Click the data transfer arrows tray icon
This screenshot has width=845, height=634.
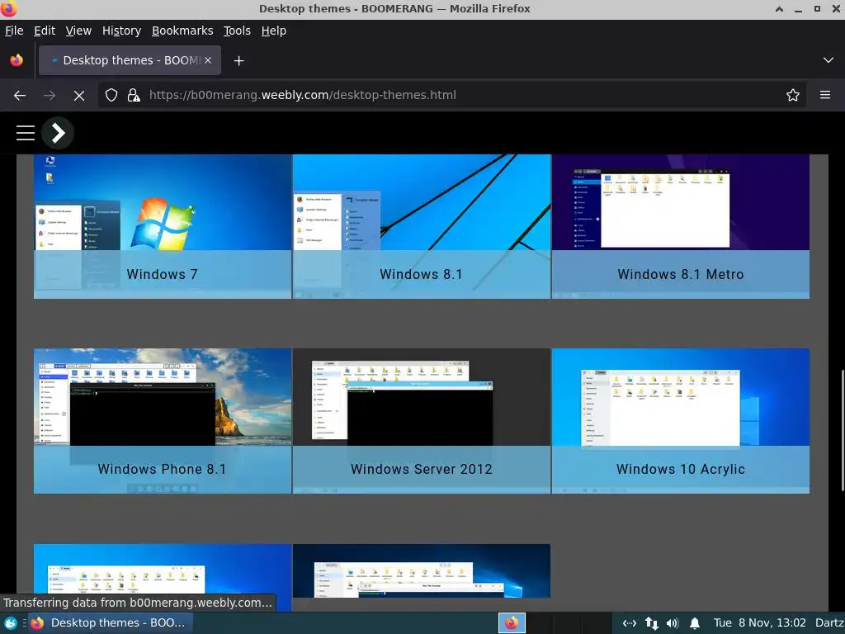(652, 623)
